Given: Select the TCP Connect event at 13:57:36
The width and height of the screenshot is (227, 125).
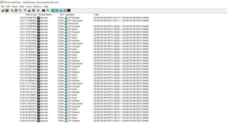Looking at the screenshot, I should (x=84, y=46).
